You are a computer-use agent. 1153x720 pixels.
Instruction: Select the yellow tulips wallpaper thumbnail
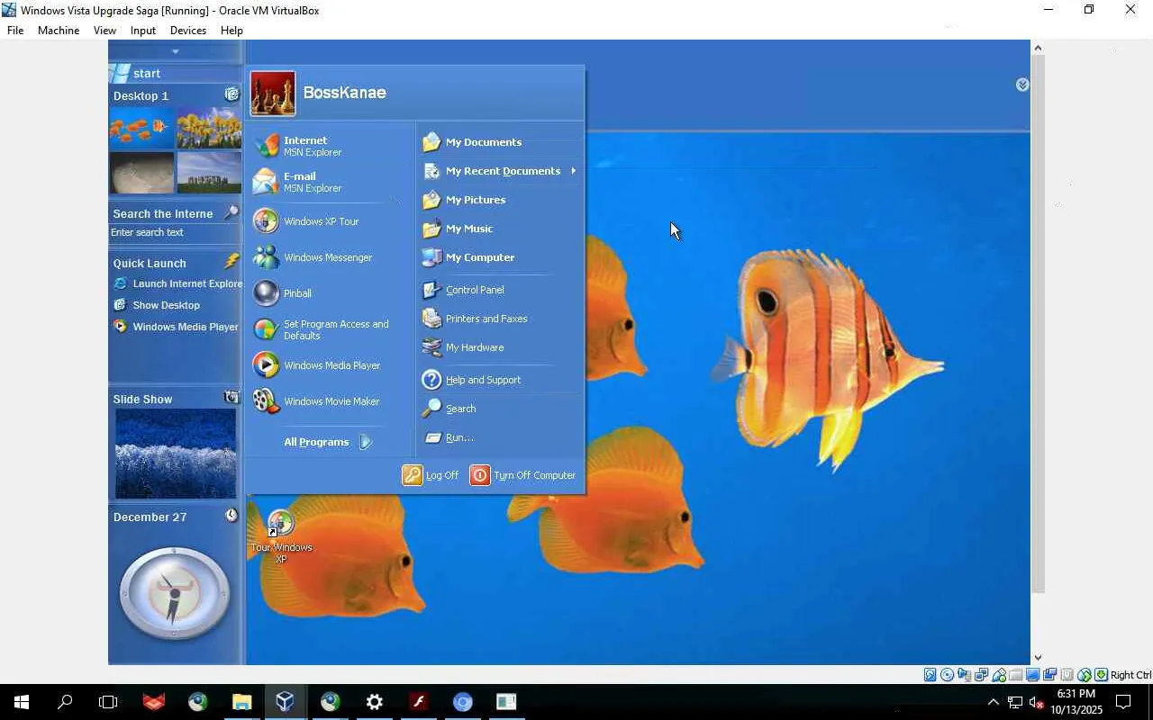pos(209,128)
